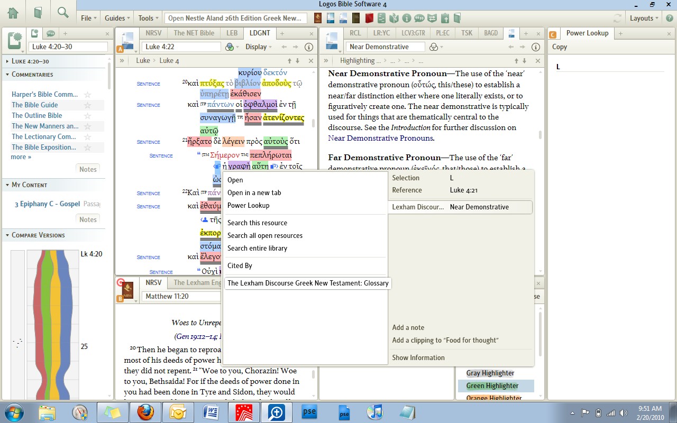Open the Layouts dropdown

click(x=645, y=18)
